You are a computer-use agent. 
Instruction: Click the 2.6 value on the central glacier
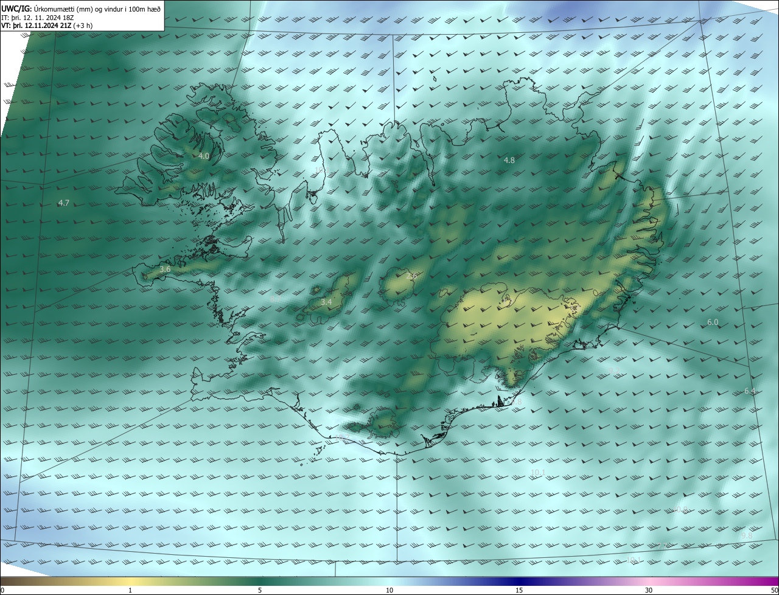coord(411,276)
